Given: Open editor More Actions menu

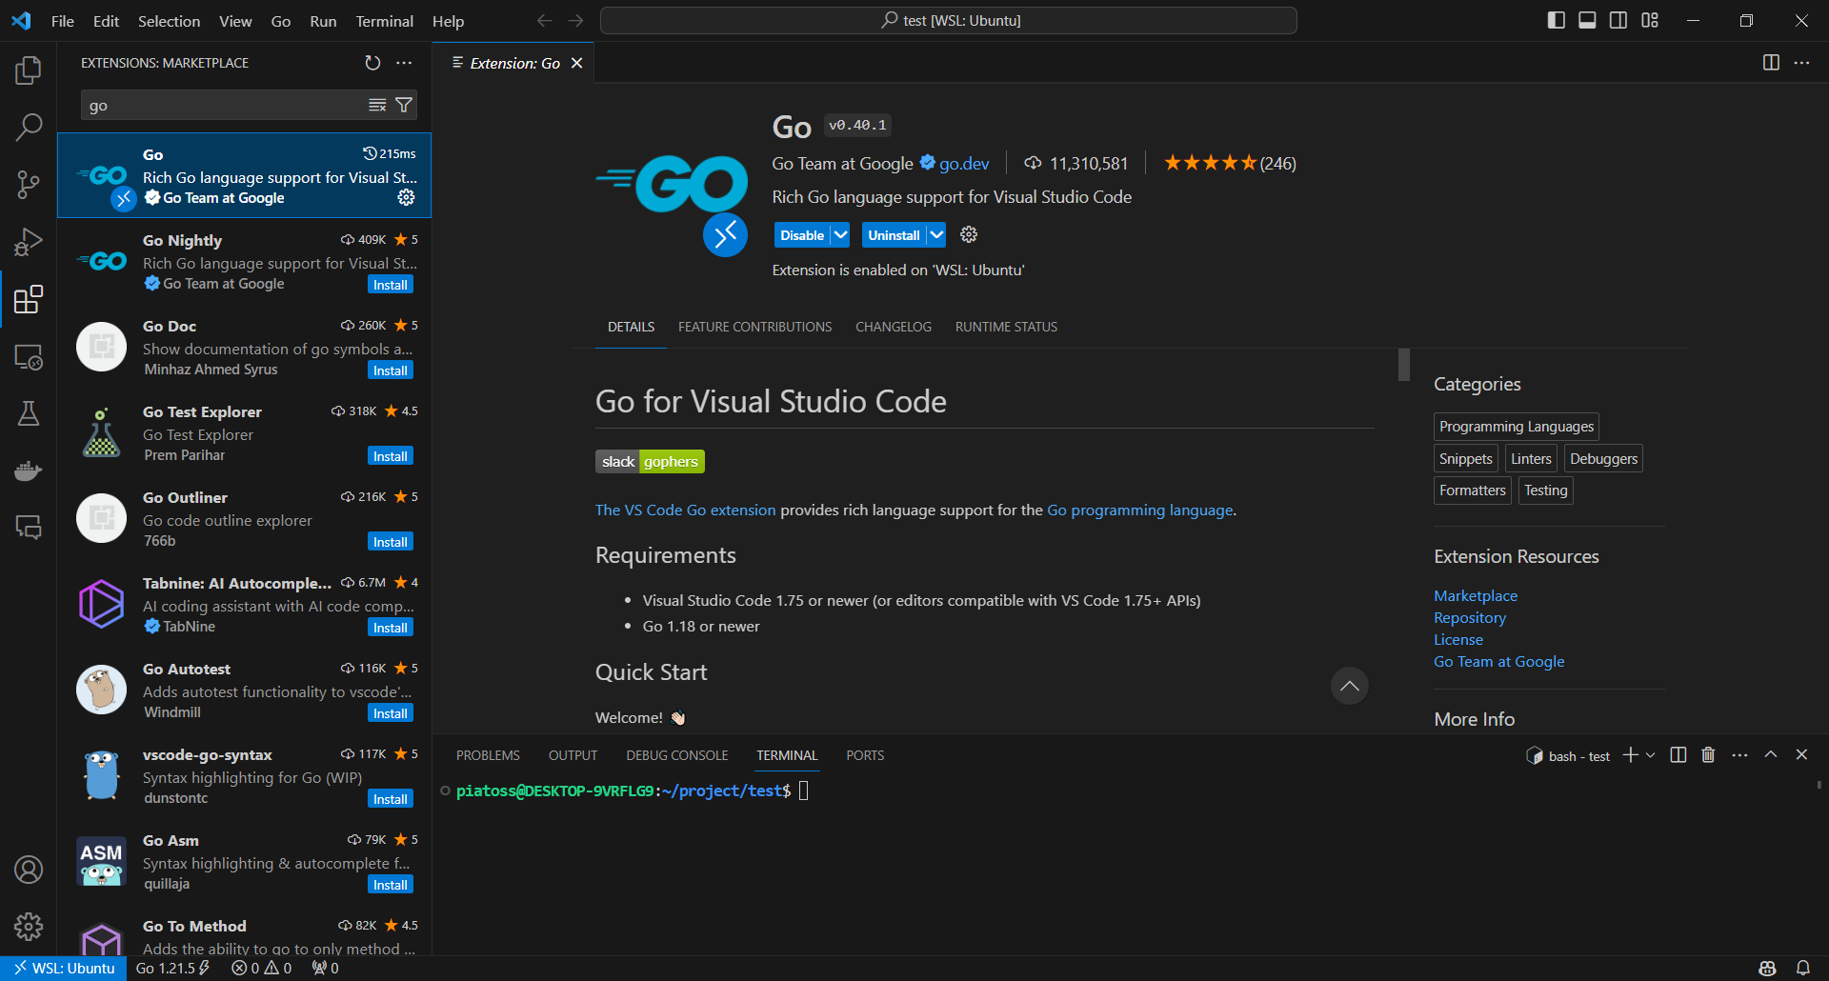Looking at the screenshot, I should tap(1801, 63).
